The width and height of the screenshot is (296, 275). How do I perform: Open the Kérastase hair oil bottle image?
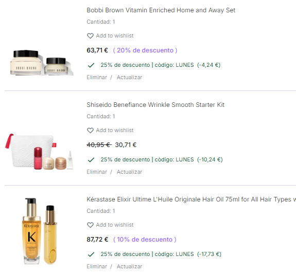click(x=40, y=231)
